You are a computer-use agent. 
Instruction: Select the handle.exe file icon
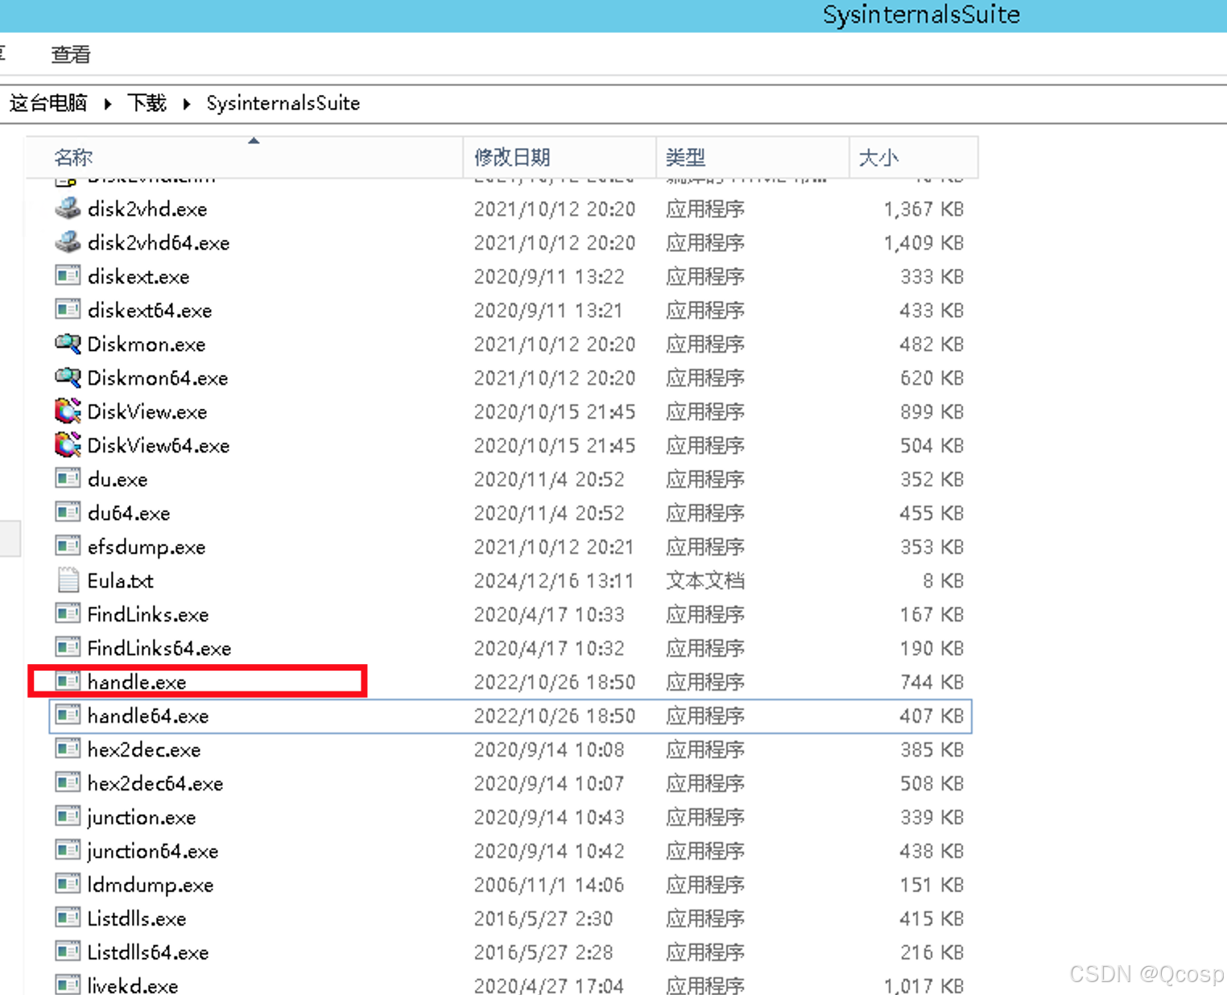(68, 682)
